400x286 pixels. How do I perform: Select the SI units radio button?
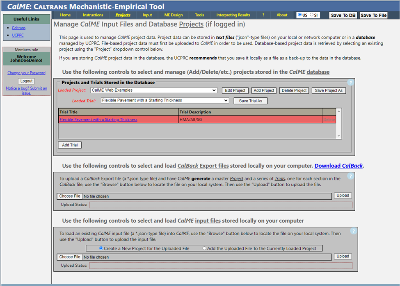(312, 15)
